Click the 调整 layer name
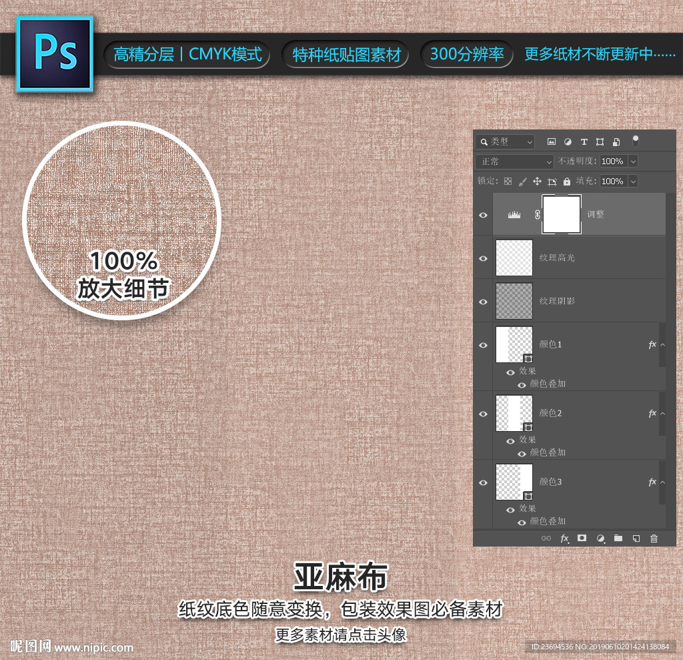The height and width of the screenshot is (660, 683). pos(596,214)
